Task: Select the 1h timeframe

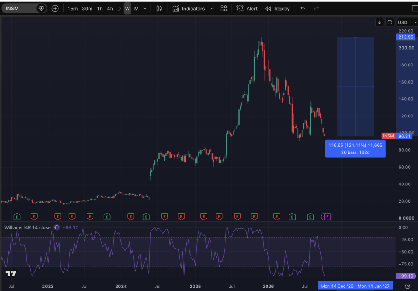Action: pos(100,9)
